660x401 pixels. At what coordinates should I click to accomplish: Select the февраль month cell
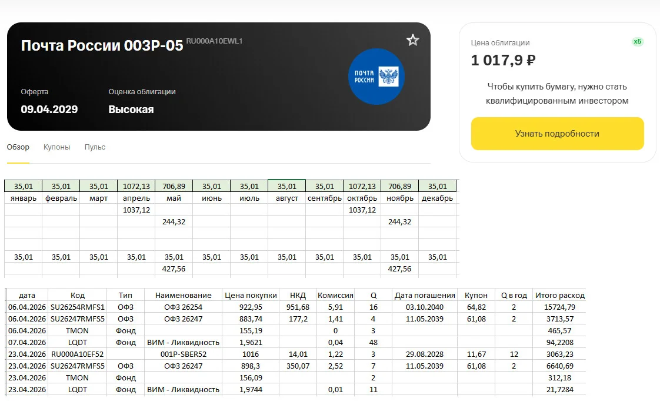tap(61, 198)
